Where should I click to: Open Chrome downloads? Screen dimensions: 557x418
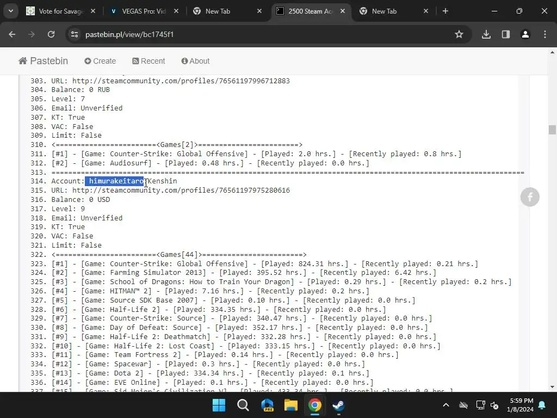[x=486, y=34]
